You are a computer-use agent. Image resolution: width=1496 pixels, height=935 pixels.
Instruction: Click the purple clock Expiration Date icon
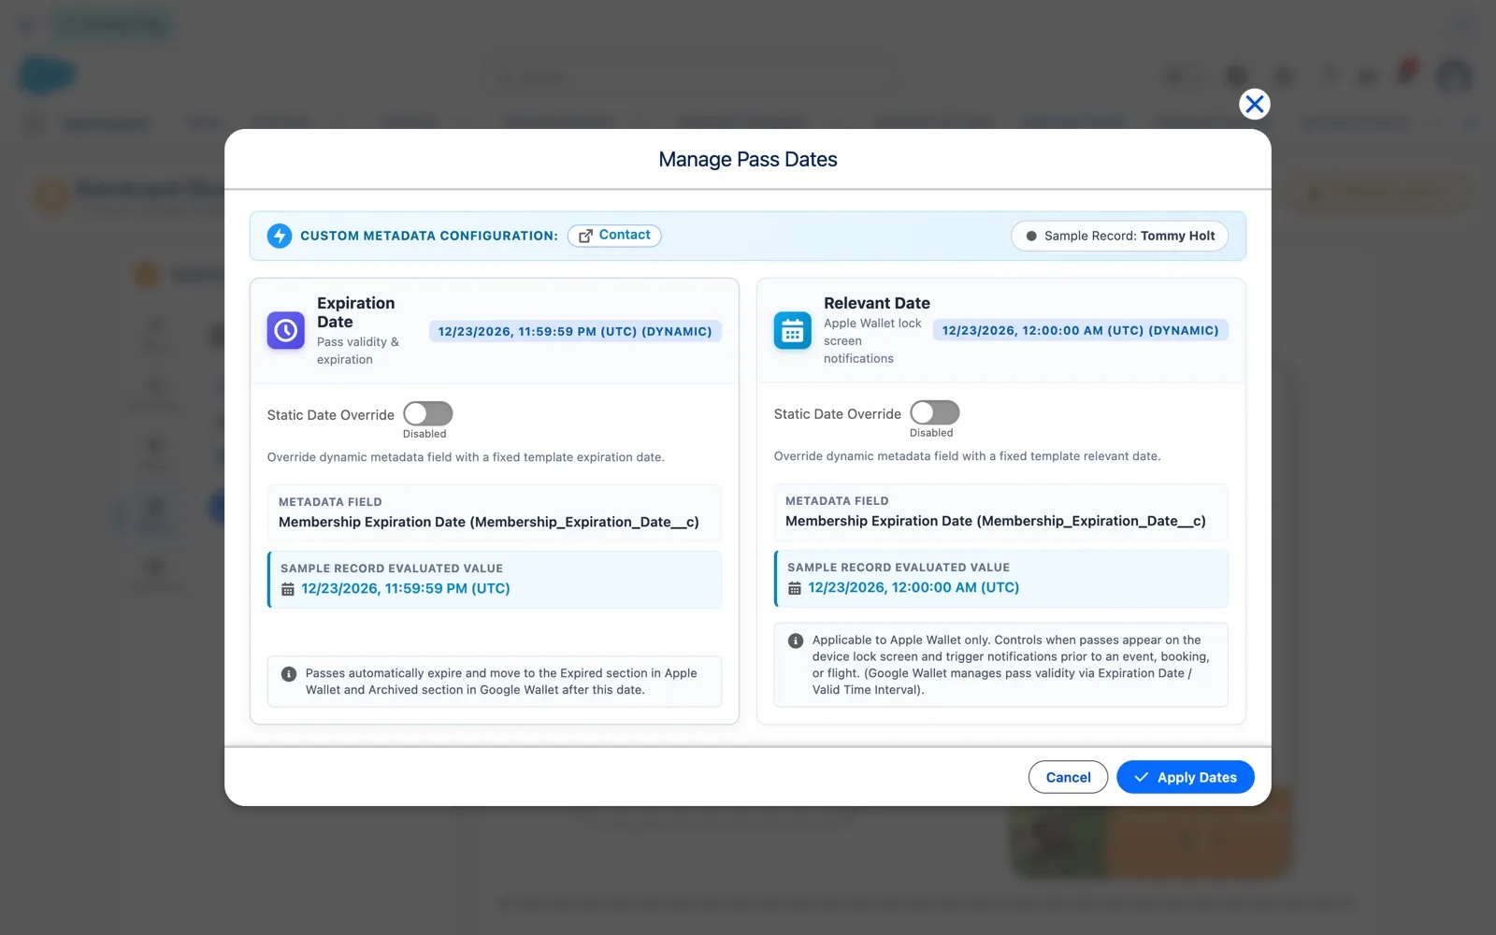(x=286, y=330)
